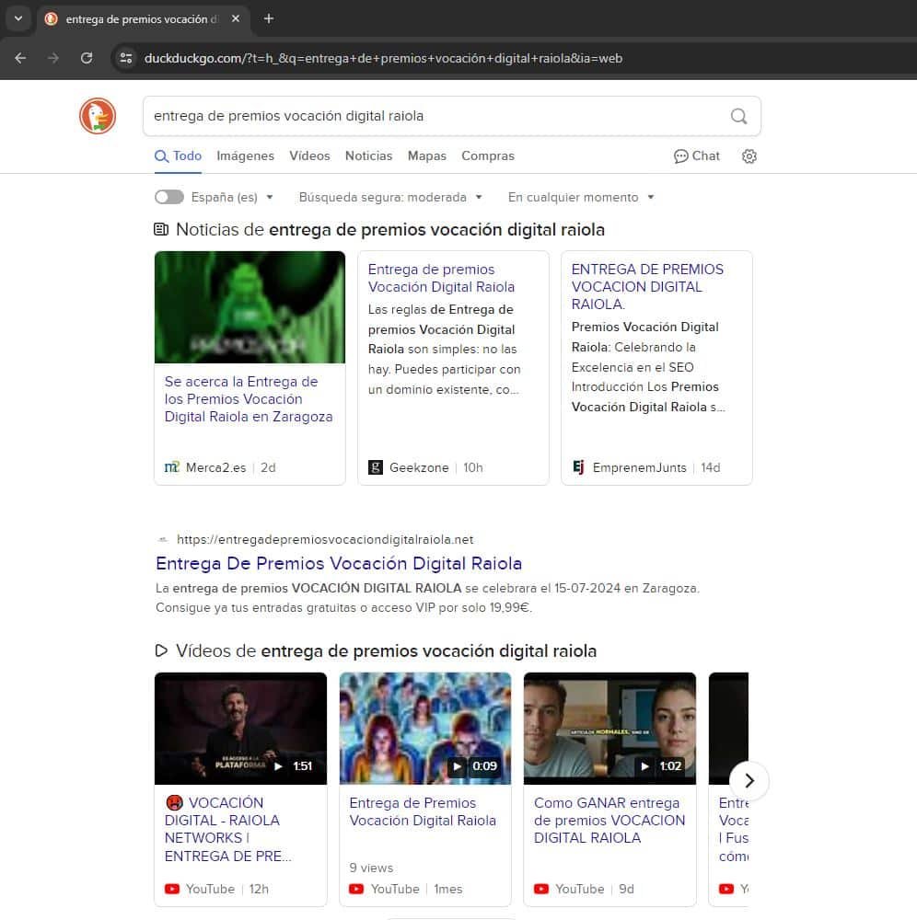Open partially visible fourth video card
917x920 pixels.
click(x=728, y=789)
